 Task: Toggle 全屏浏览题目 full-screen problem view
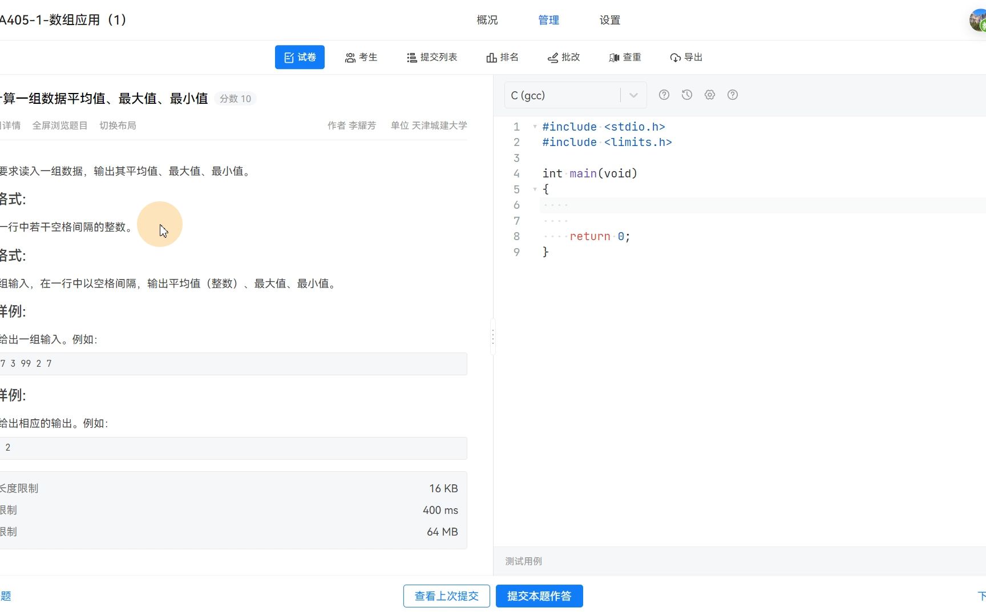click(60, 125)
